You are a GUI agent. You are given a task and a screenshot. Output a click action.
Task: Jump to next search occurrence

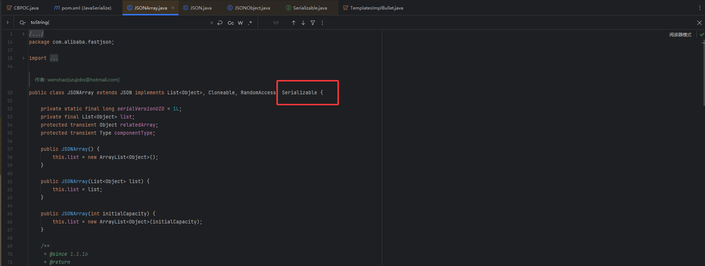[x=303, y=23]
